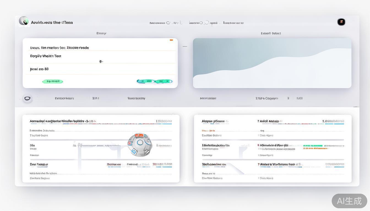Click the small dot icon in top-left card
Screen dimensions: 370x211
click(101, 62)
